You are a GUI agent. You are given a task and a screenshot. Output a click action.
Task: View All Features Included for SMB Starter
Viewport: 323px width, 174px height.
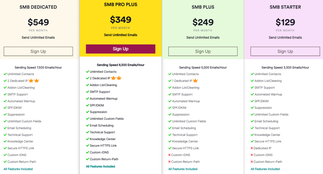point(265,169)
